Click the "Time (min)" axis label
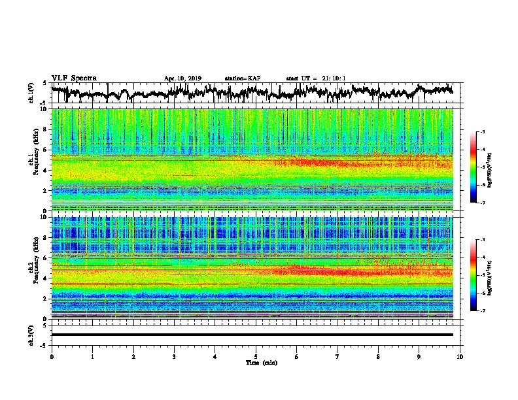 coord(262,363)
